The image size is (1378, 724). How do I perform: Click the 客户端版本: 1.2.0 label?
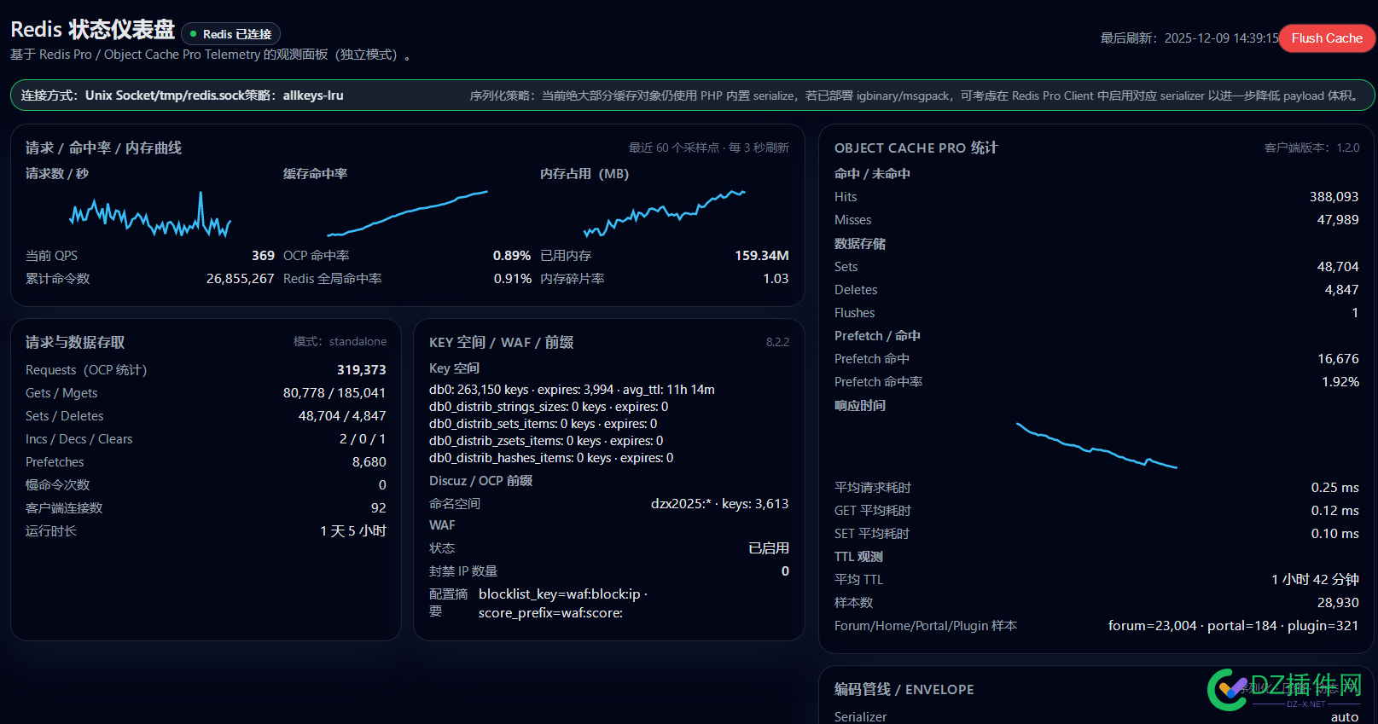[x=1311, y=148]
